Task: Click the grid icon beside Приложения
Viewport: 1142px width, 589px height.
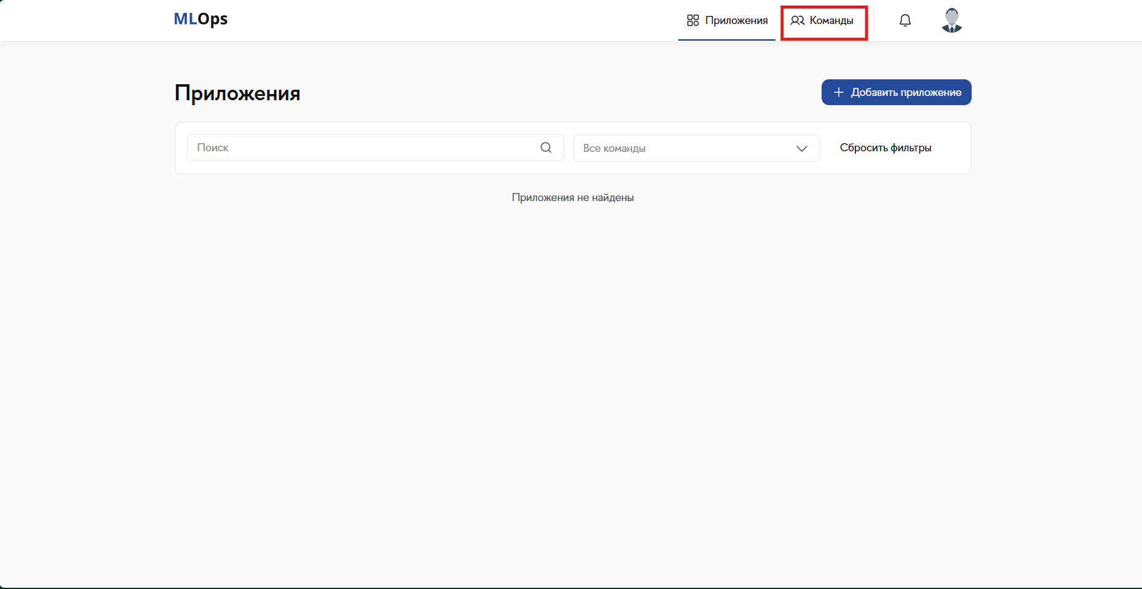Action: (692, 20)
